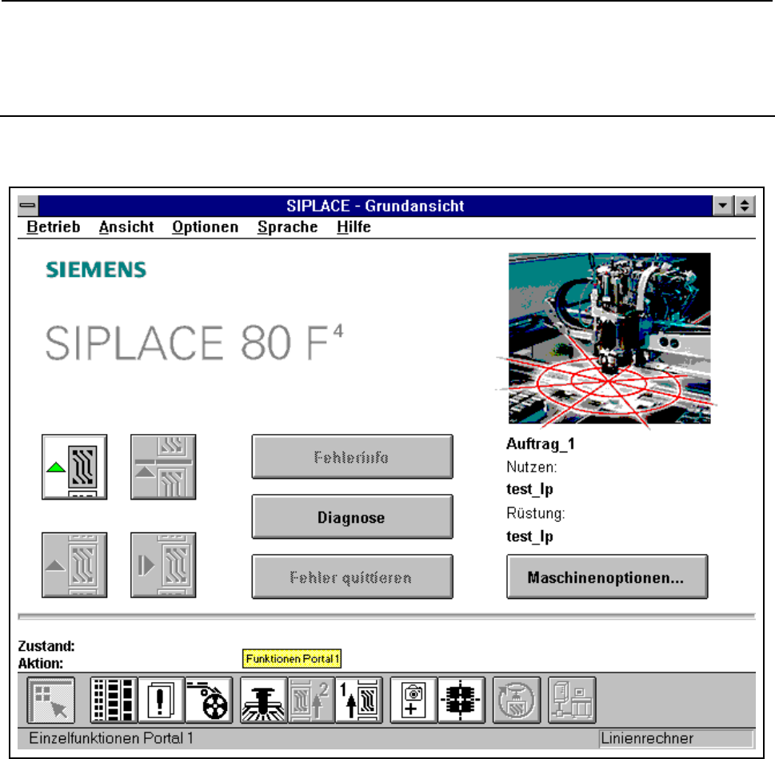Click the green-arrow circuit board start icon
The width and height of the screenshot is (775, 759).
tap(75, 467)
